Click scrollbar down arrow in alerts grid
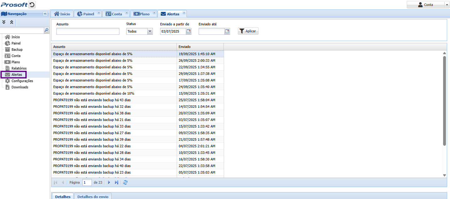The width and height of the screenshot is (450, 199). [x=444, y=175]
